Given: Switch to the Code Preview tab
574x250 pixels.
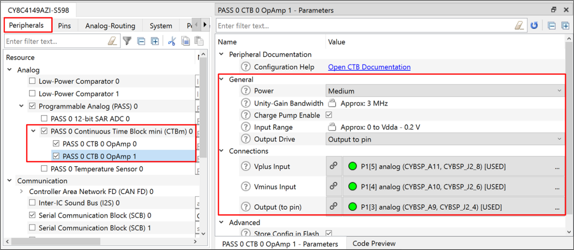Looking at the screenshot, I should coord(374,243).
